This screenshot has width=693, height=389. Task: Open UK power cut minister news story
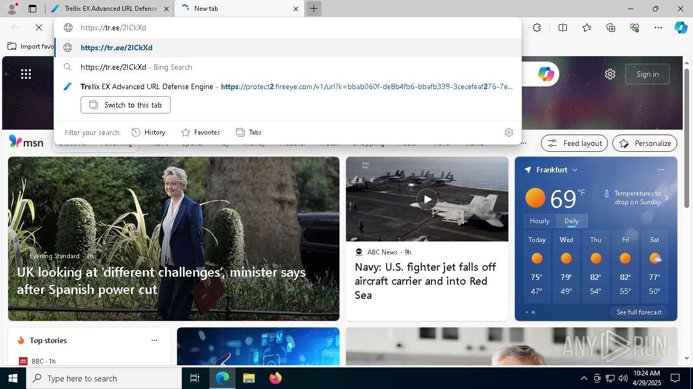pos(161,280)
